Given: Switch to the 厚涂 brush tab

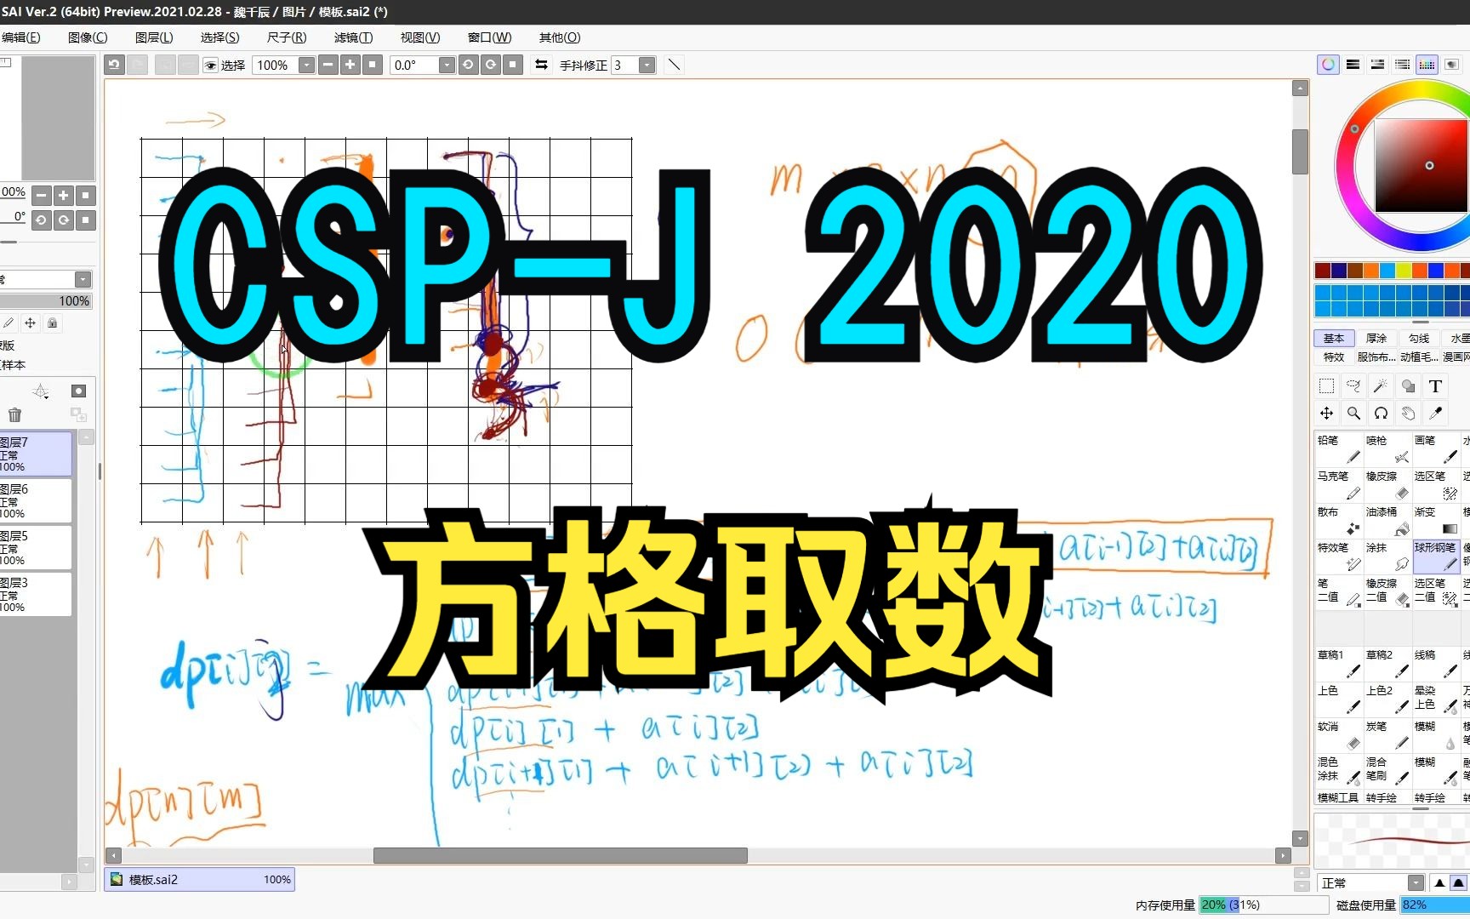Looking at the screenshot, I should pos(1377,338).
